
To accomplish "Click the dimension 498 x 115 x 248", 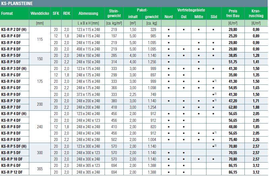I will (88, 49).
